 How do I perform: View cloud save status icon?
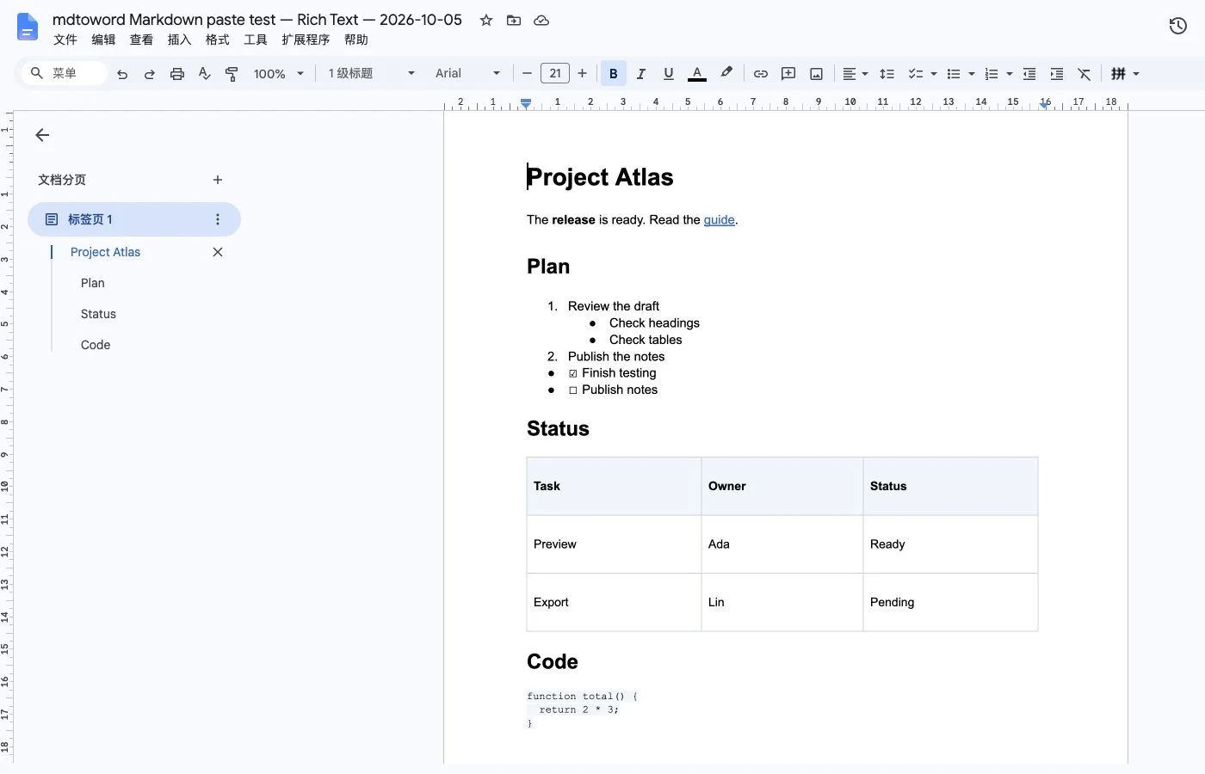(541, 20)
